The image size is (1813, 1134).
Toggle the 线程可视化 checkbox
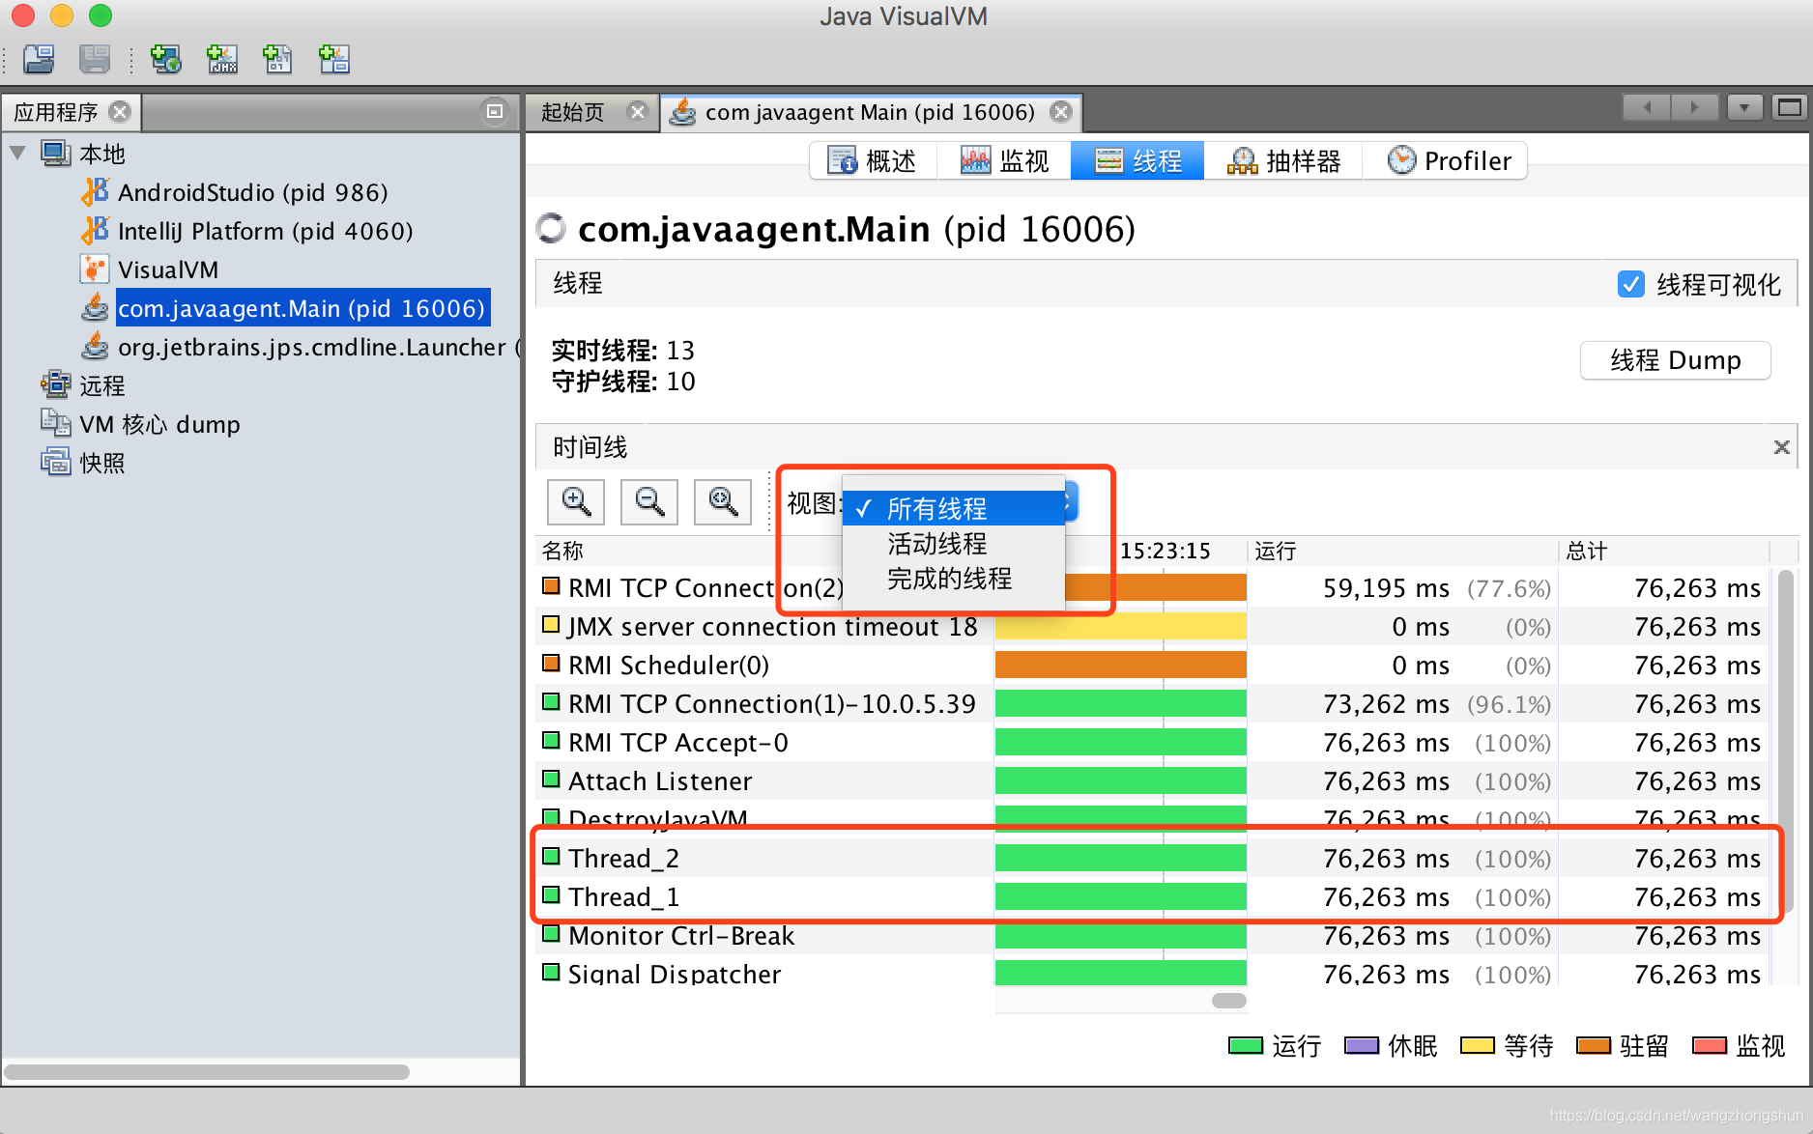coord(1631,284)
